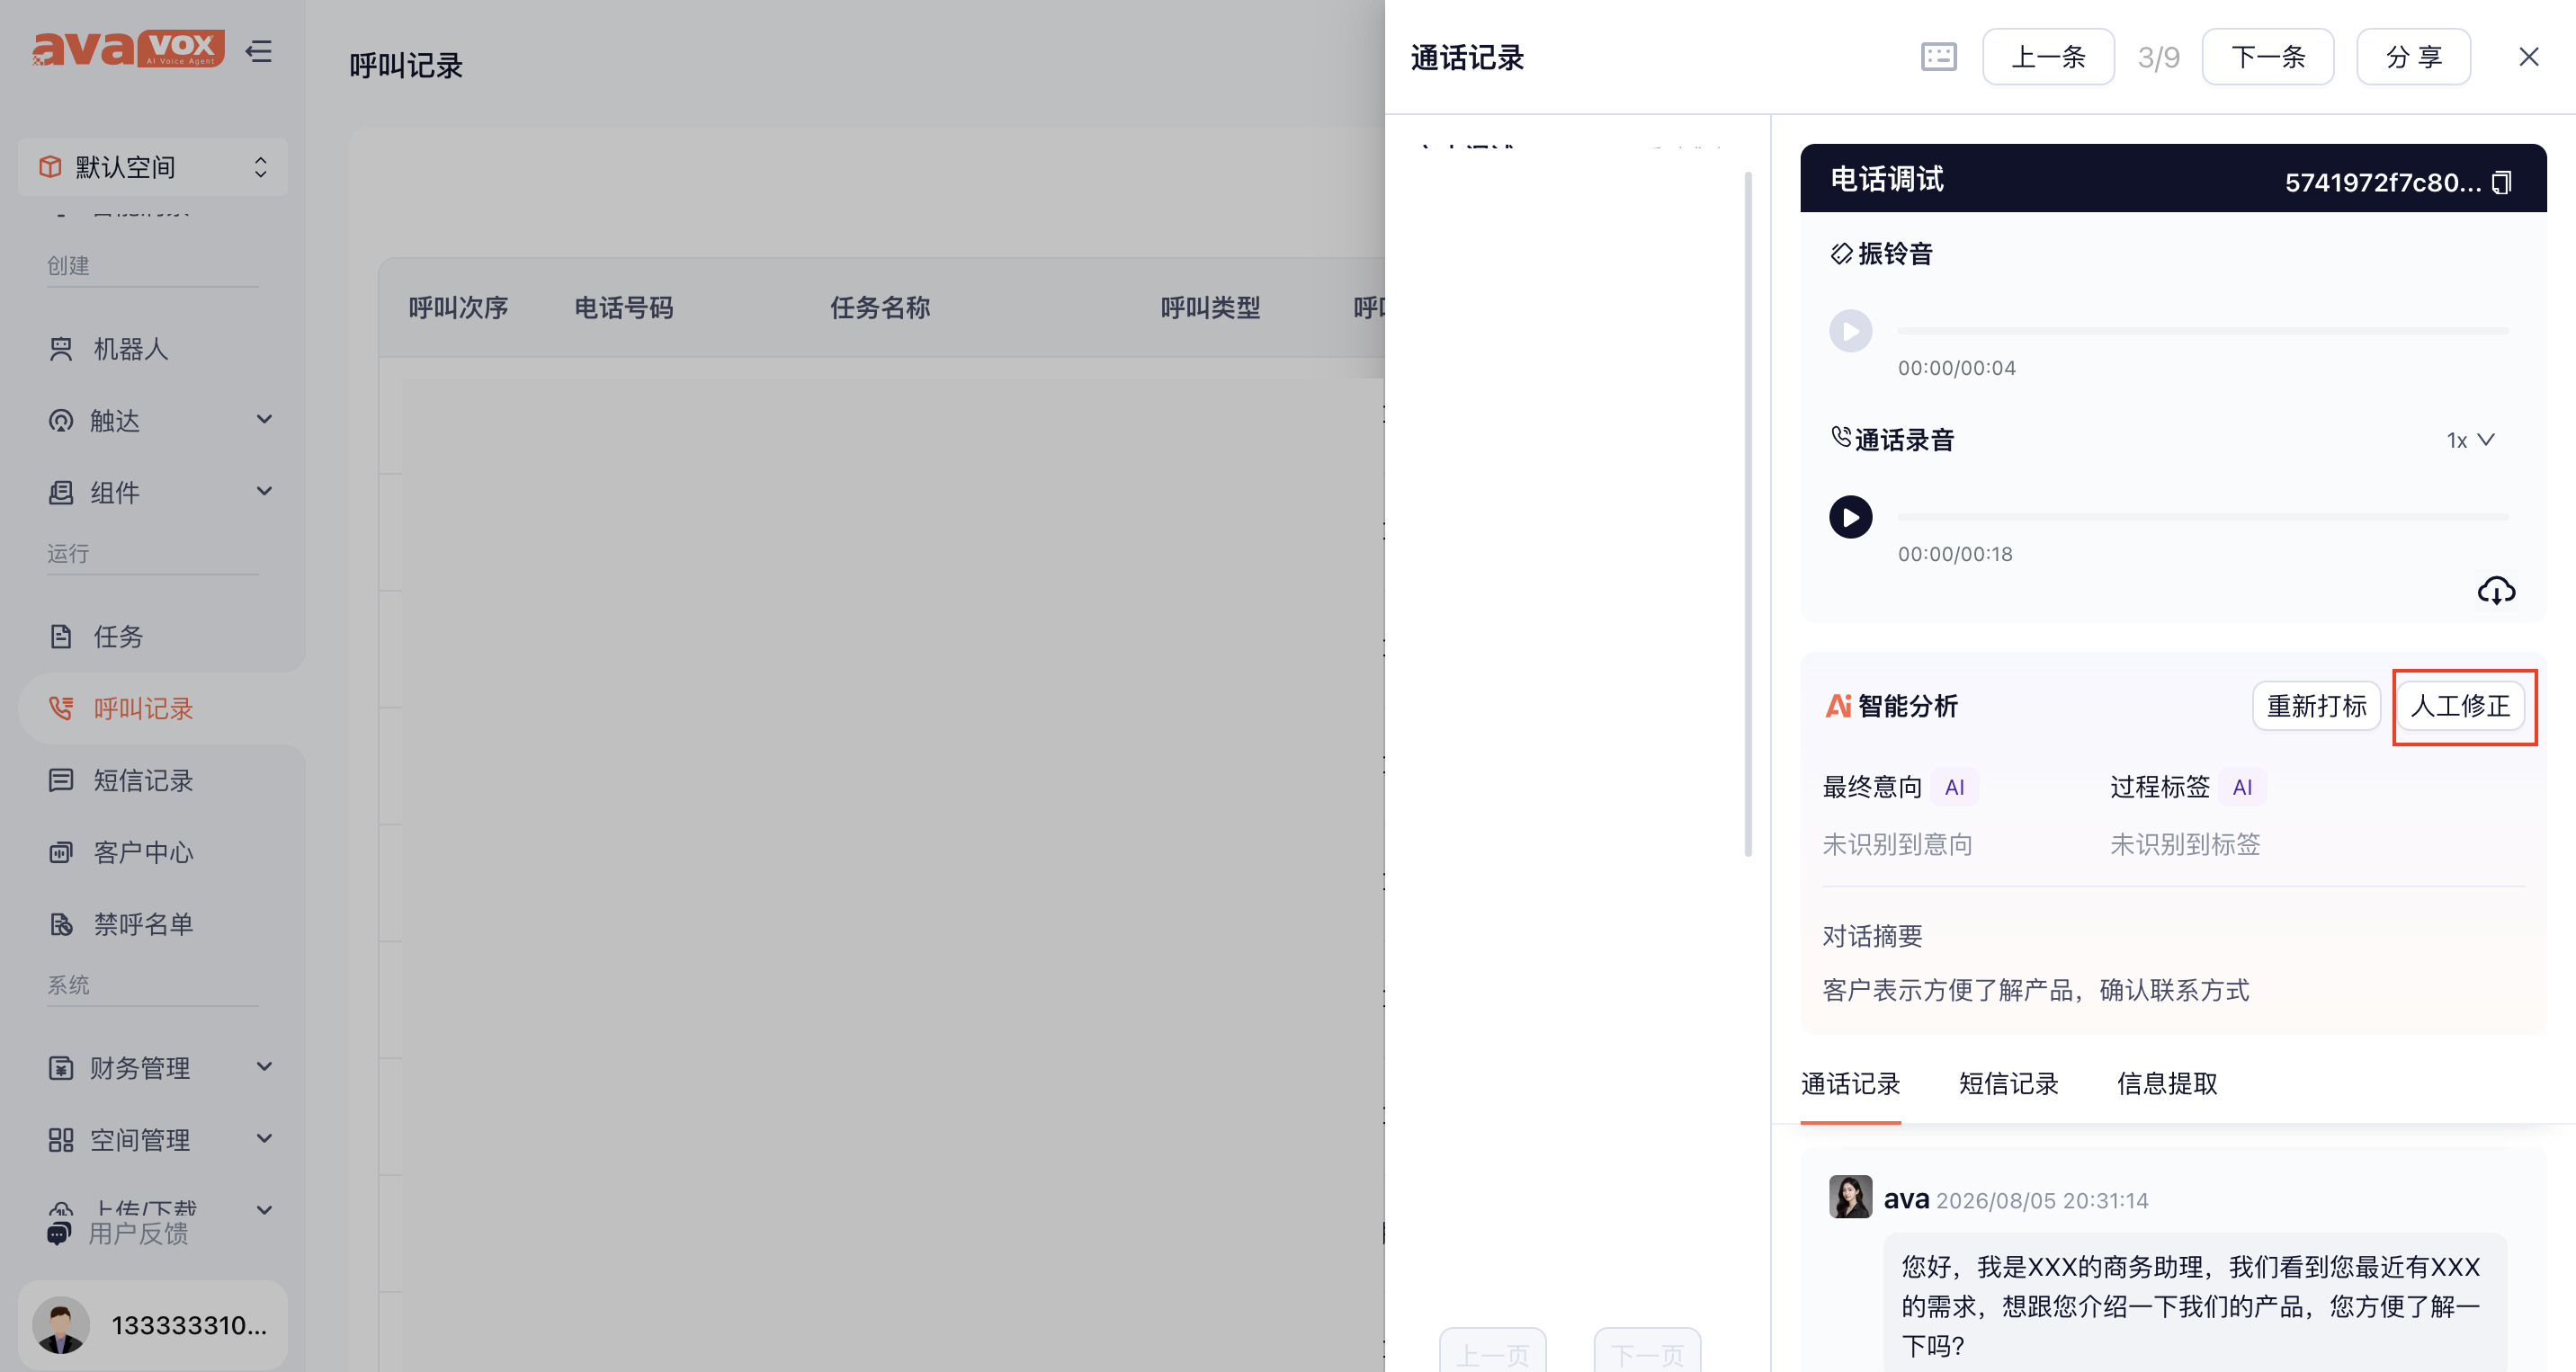Click the 任务名称 column header
Image resolution: width=2576 pixels, height=1372 pixels.
pos(880,307)
